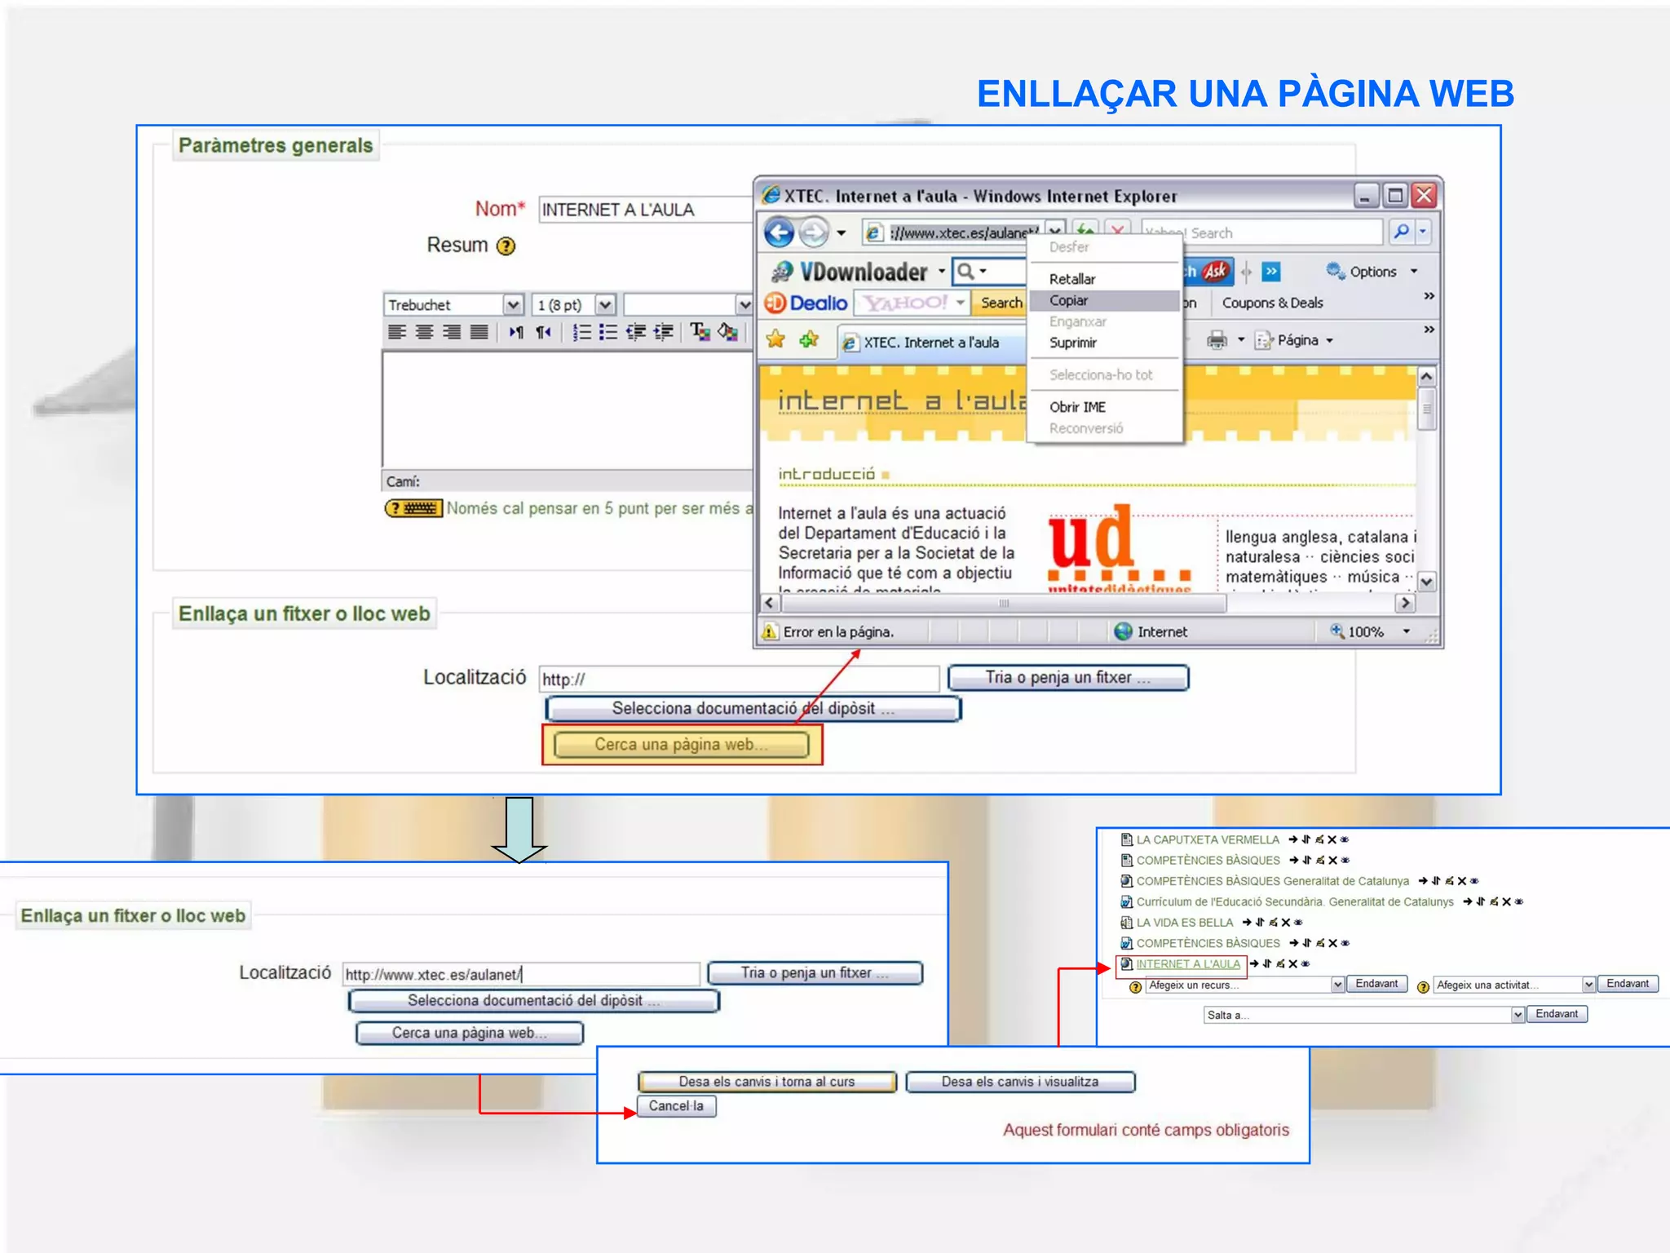Viewport: 1670px width, 1253px height.
Task: Click the Internet Explorer forward arrow
Action: point(813,232)
